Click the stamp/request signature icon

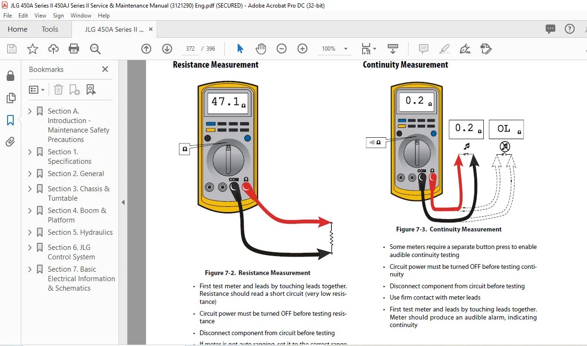pos(486,49)
